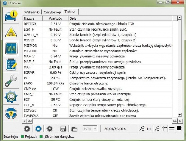Select the MISFIRE row
The image size is (186, 141).
pos(98,51)
